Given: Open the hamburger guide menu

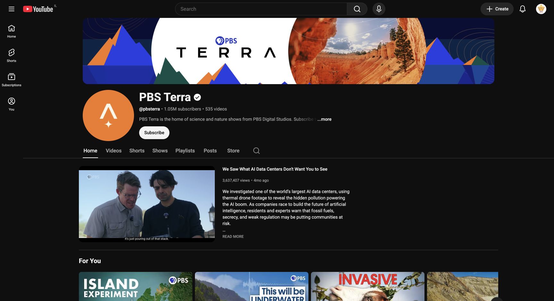Looking at the screenshot, I should pyautogui.click(x=12, y=9).
